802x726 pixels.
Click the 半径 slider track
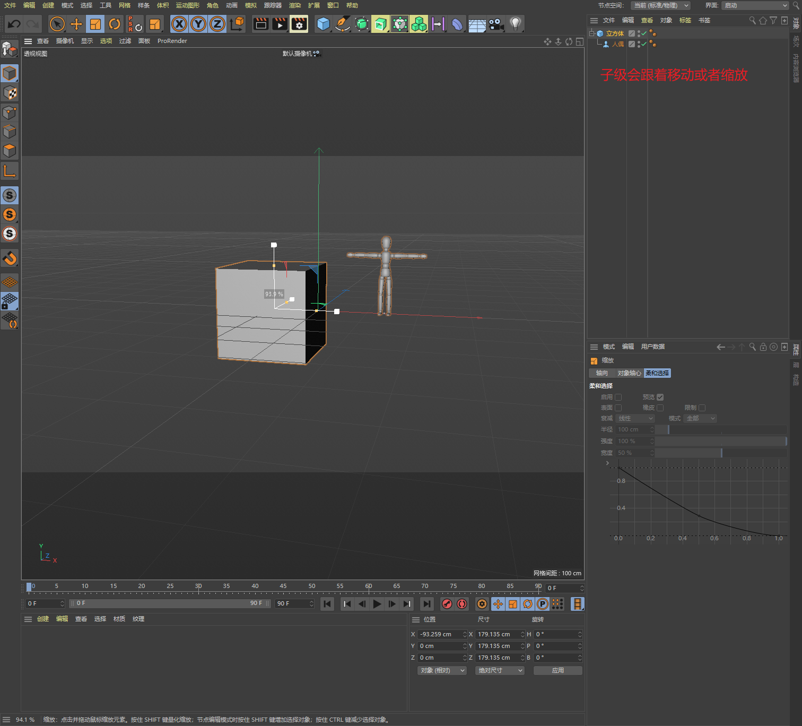click(x=720, y=429)
